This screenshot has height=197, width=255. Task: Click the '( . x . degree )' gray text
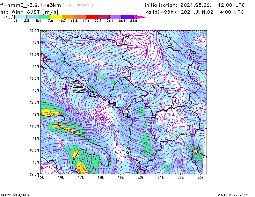pos(78,5)
